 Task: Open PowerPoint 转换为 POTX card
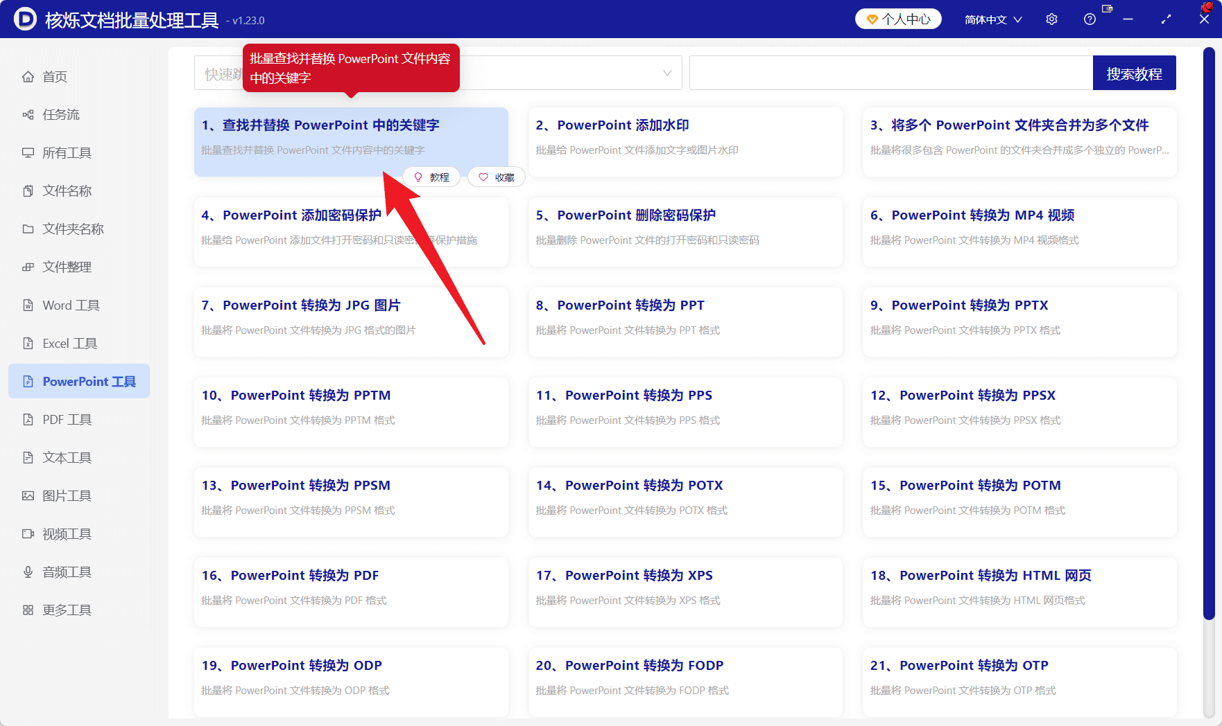point(685,502)
